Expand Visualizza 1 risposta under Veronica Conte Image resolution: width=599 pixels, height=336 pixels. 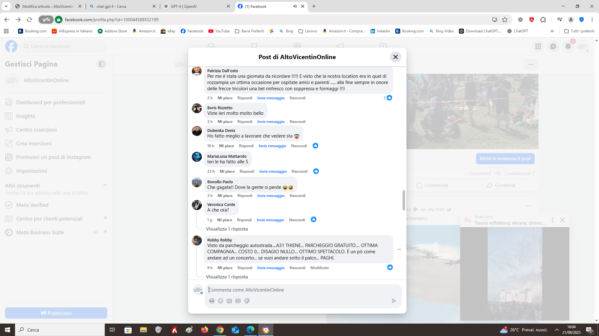point(227,229)
